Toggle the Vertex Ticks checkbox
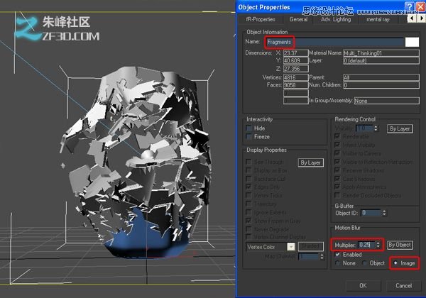 [x=248, y=195]
